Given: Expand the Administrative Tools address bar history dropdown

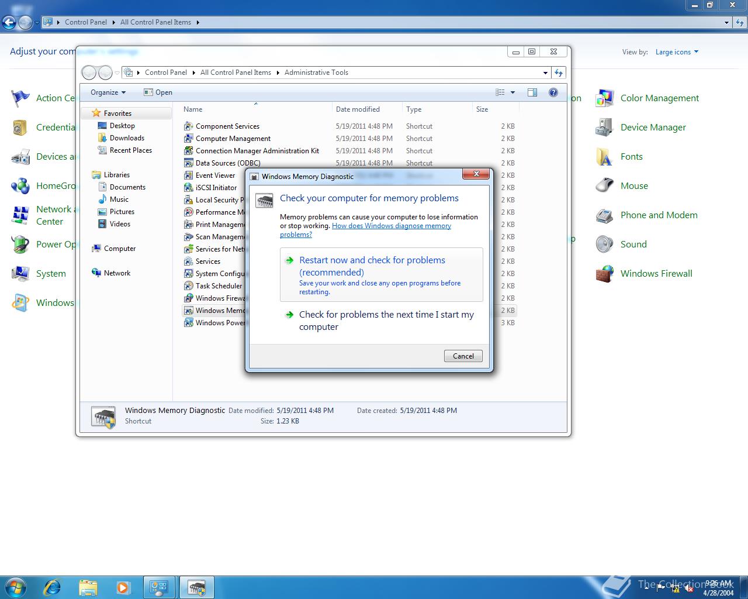Looking at the screenshot, I should coord(545,73).
